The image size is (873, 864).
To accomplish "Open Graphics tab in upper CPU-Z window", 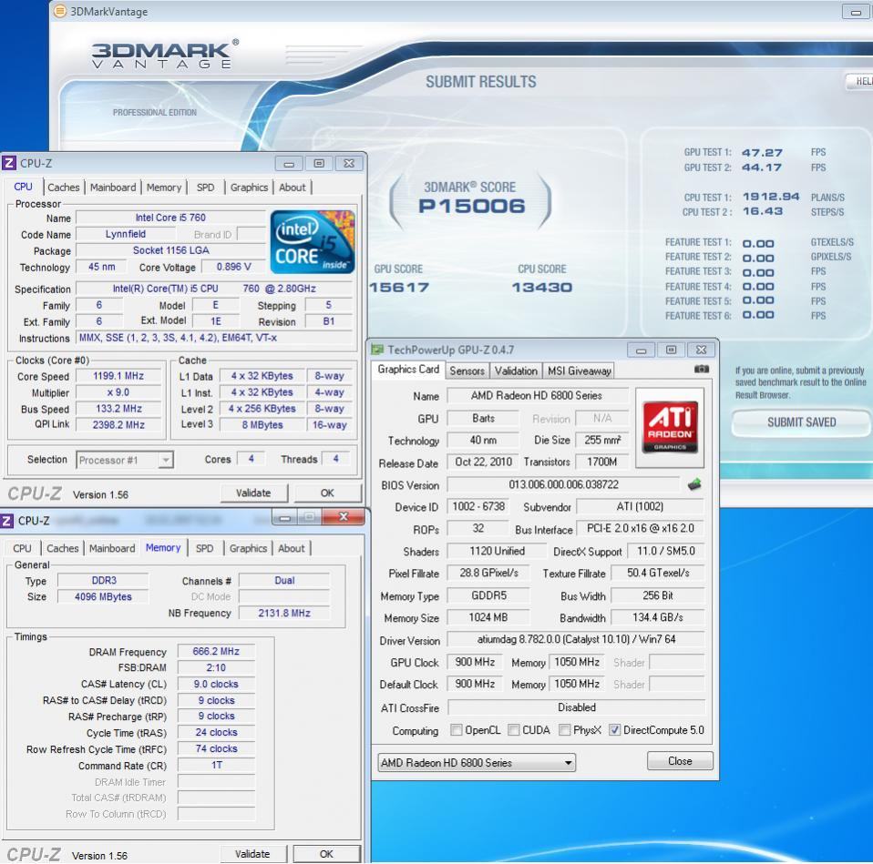I will pyautogui.click(x=249, y=188).
